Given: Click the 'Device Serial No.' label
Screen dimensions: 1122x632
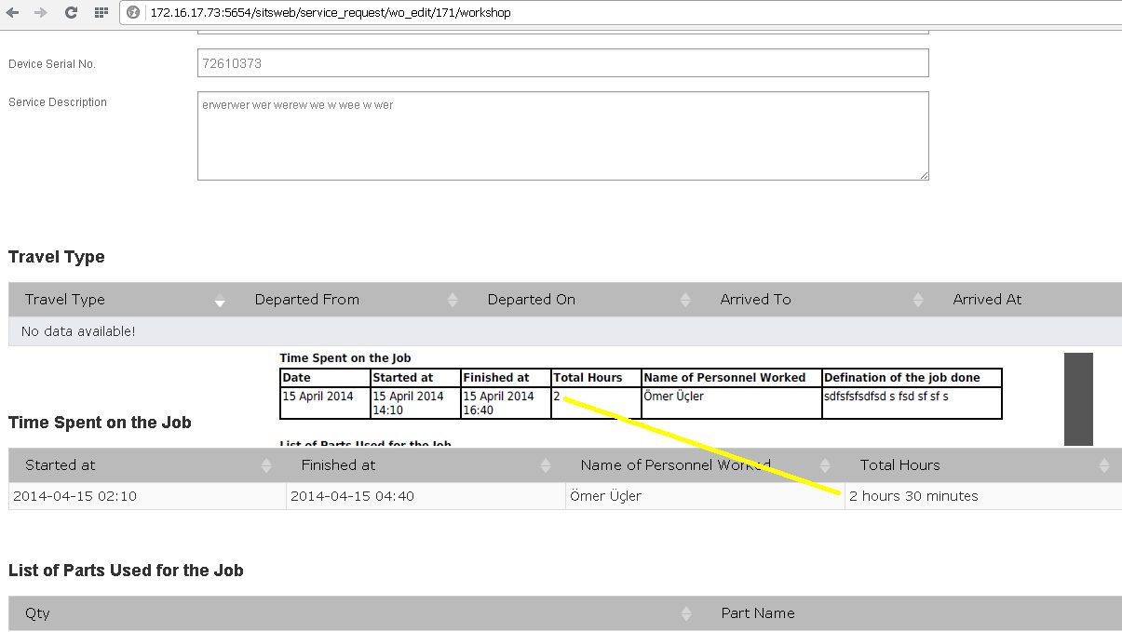Looking at the screenshot, I should (x=52, y=64).
